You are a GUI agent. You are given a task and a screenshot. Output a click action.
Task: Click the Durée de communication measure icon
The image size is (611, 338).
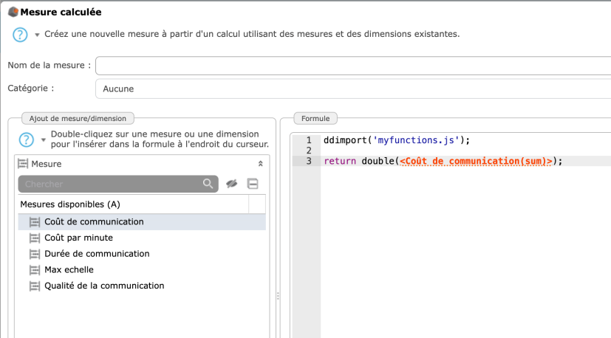pos(34,254)
